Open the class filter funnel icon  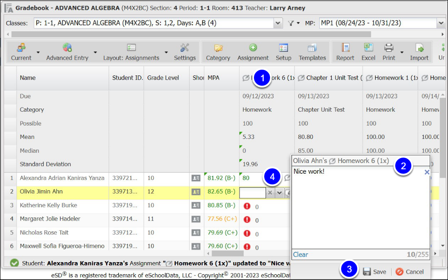tap(291, 23)
